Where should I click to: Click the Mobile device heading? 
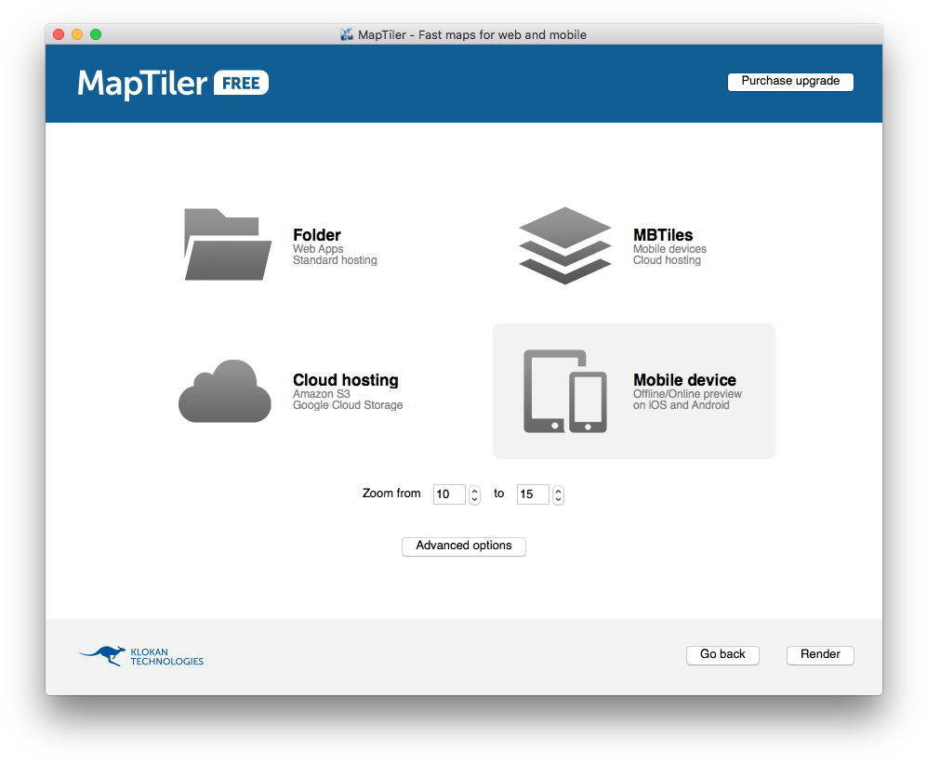tap(684, 380)
